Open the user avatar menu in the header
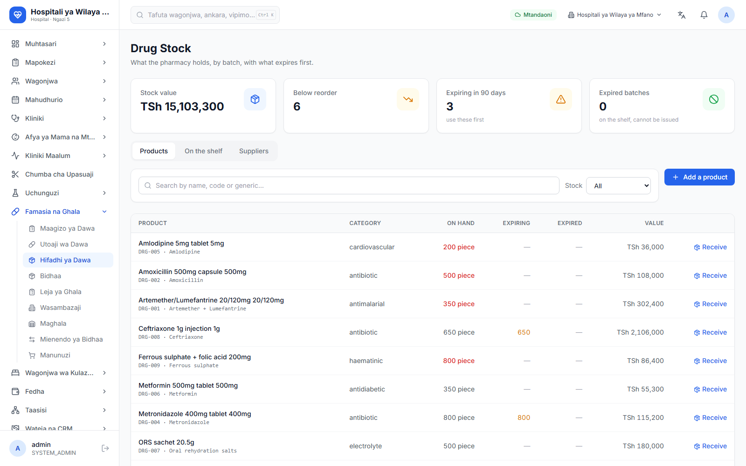746x466 pixels. tap(726, 15)
